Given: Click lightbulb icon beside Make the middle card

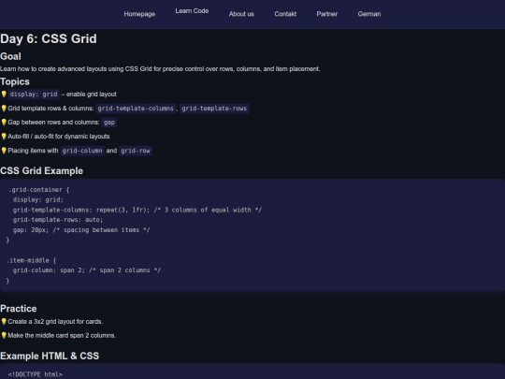Looking at the screenshot, I should tap(4, 336).
